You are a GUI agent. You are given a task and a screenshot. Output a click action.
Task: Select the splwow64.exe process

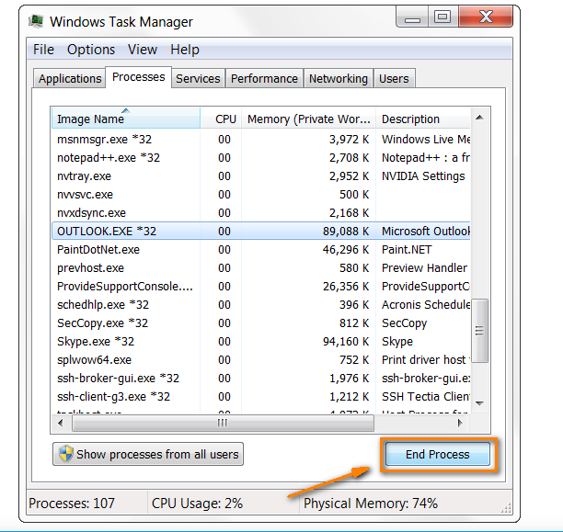(x=261, y=360)
